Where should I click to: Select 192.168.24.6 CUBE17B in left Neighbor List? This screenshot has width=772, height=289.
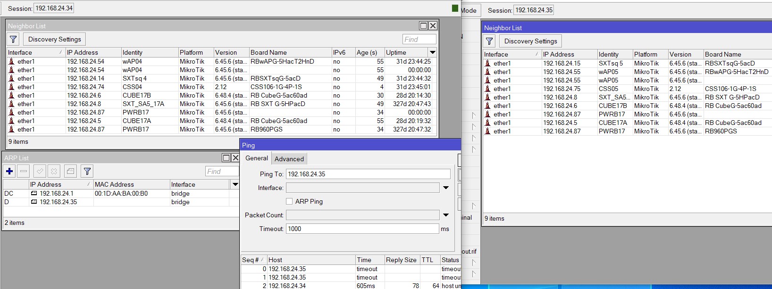point(222,95)
